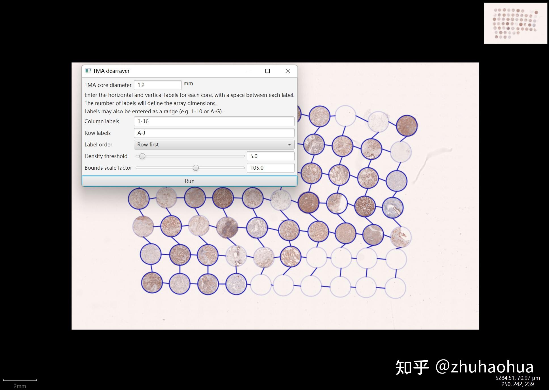Click the maximize button of TMA dearrayer dialog
This screenshot has width=549, height=390.
pos(267,71)
